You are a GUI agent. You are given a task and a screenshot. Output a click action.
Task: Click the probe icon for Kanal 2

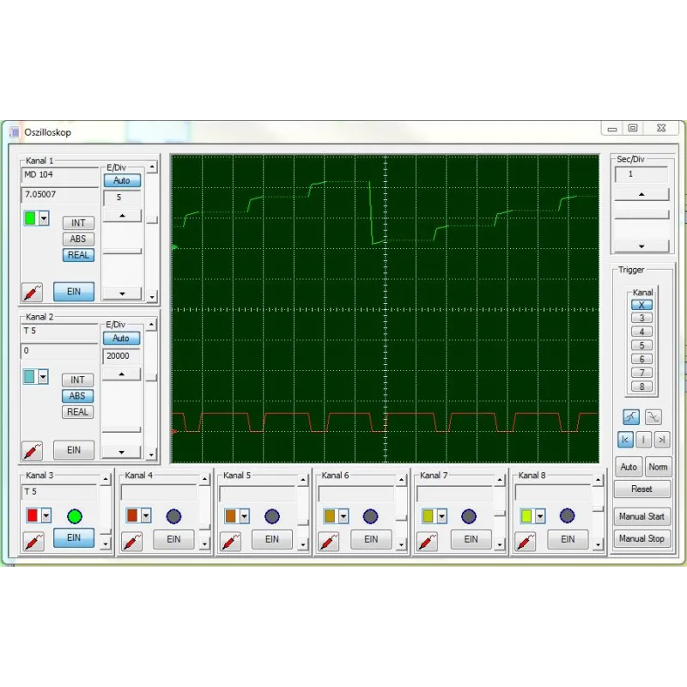tap(33, 450)
